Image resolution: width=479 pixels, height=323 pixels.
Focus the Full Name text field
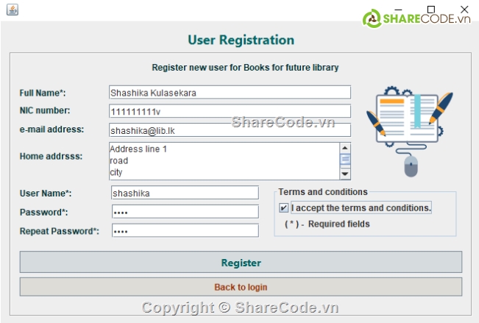tap(229, 93)
